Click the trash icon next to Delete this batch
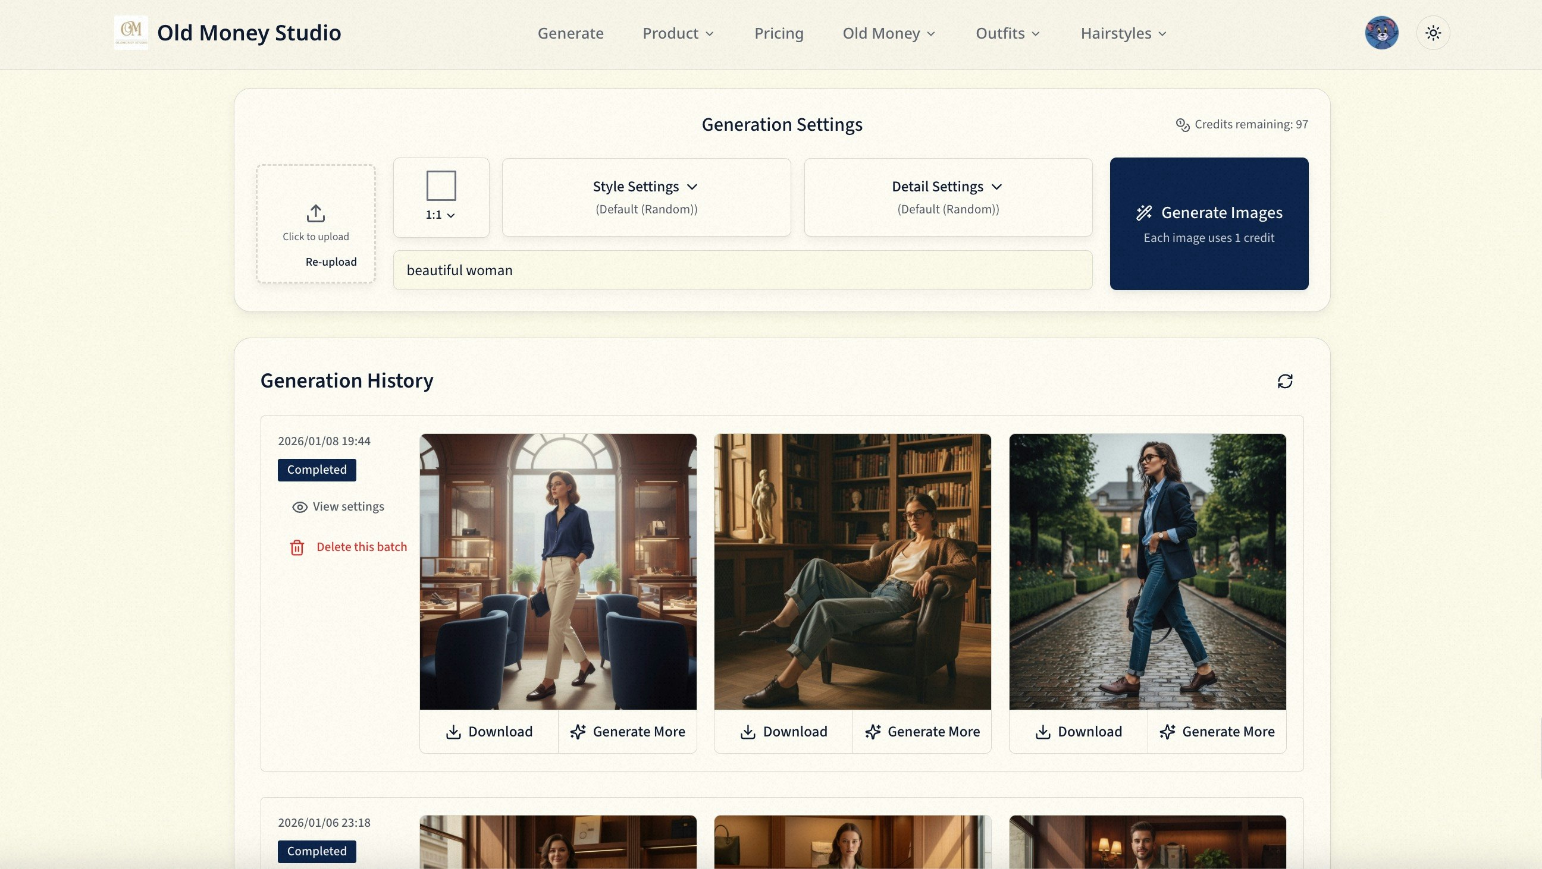 click(x=297, y=547)
